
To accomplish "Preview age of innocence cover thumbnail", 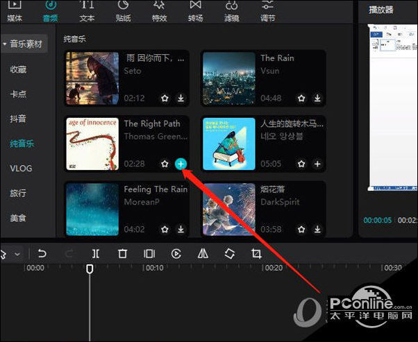I will (x=92, y=144).
